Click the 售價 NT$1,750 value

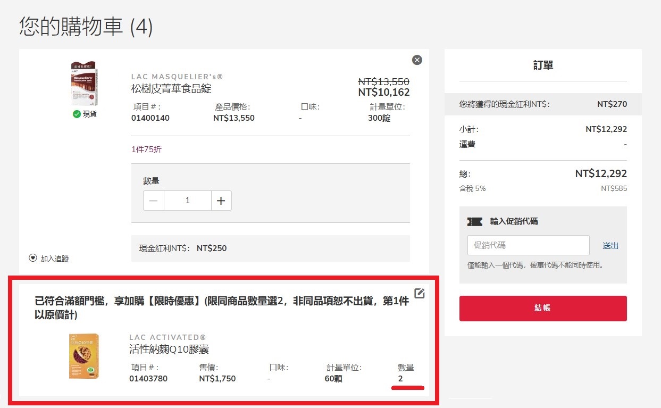coord(217,379)
